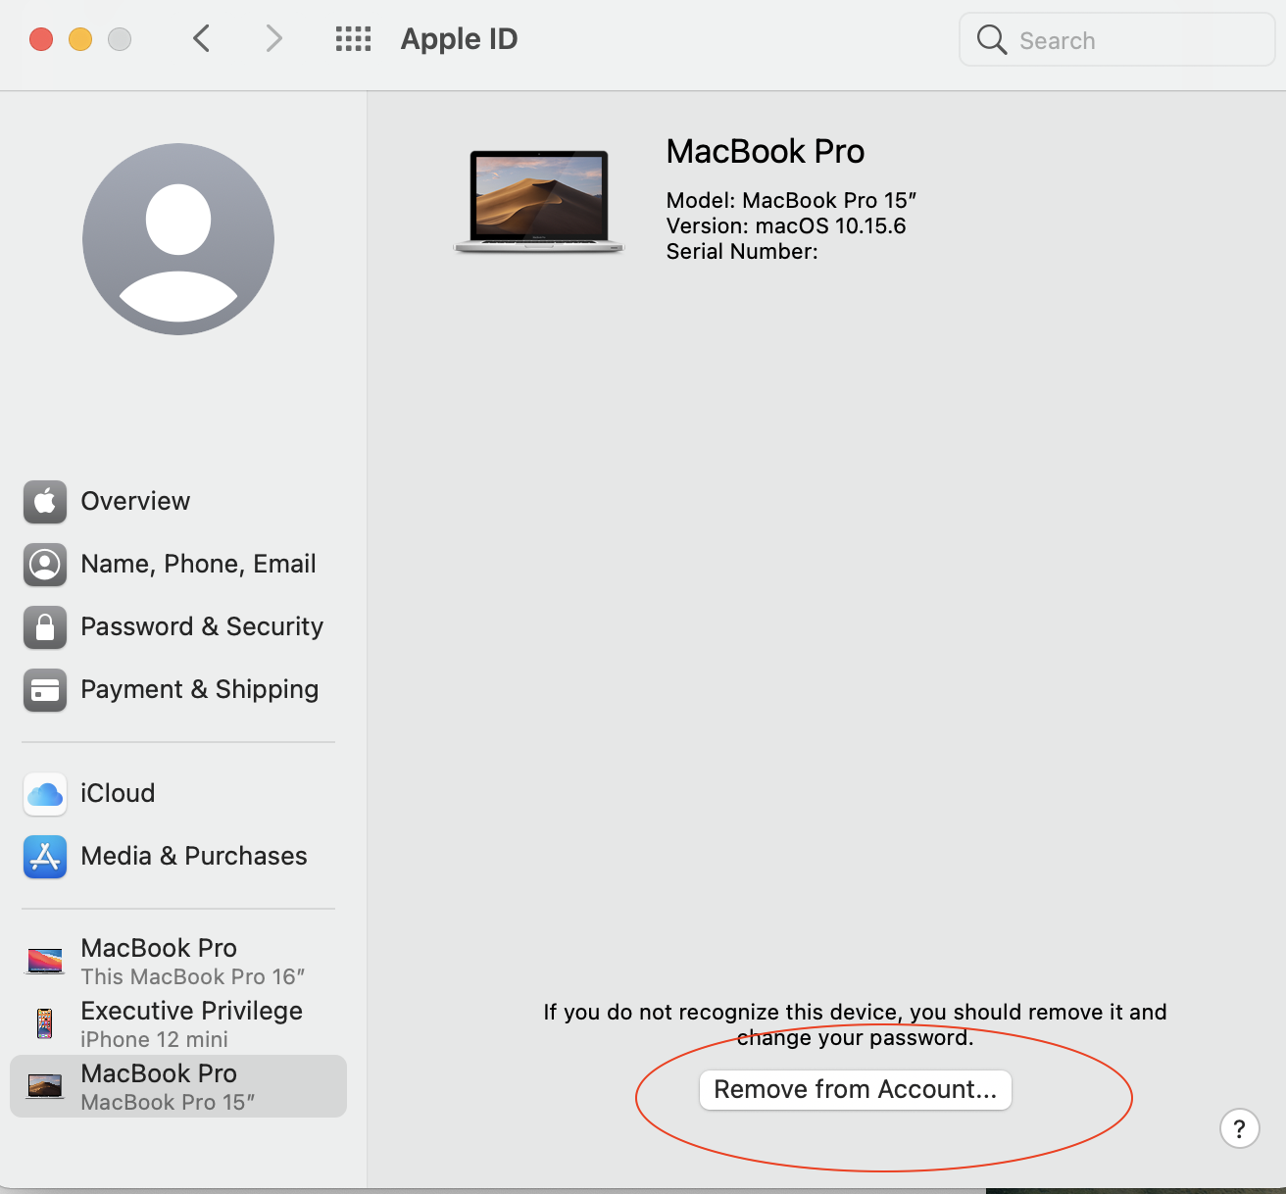Click the MacBook Pro device heading

[766, 152]
